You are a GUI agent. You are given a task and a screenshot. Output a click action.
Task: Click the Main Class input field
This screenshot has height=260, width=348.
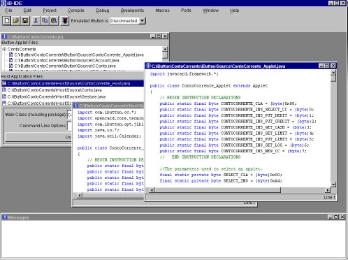[x=69, y=115]
